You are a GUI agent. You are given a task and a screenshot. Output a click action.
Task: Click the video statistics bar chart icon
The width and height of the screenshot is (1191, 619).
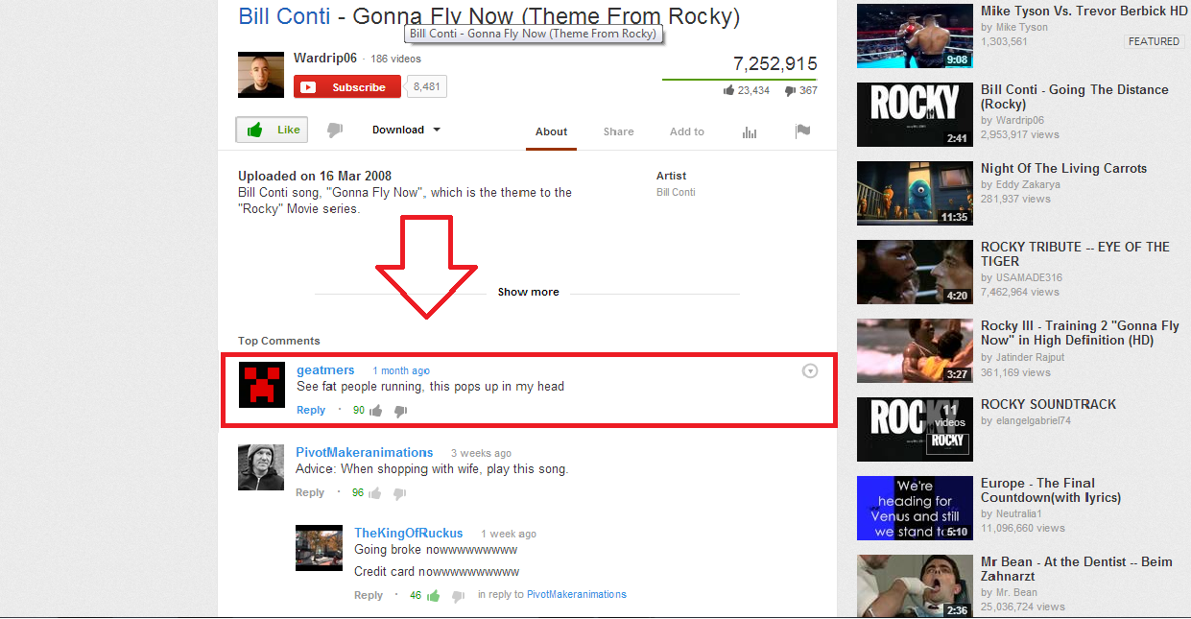coord(750,131)
